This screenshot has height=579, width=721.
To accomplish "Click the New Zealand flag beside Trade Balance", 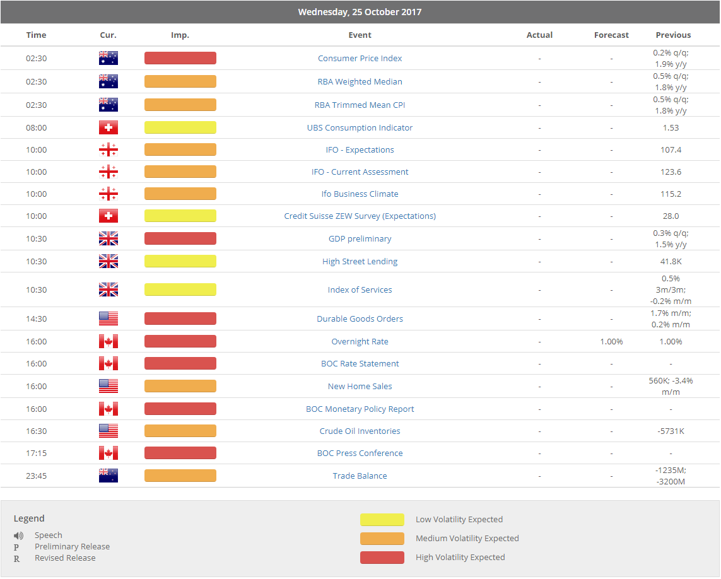I will pos(108,476).
